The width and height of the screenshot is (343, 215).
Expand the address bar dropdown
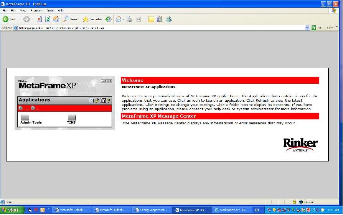307,28
